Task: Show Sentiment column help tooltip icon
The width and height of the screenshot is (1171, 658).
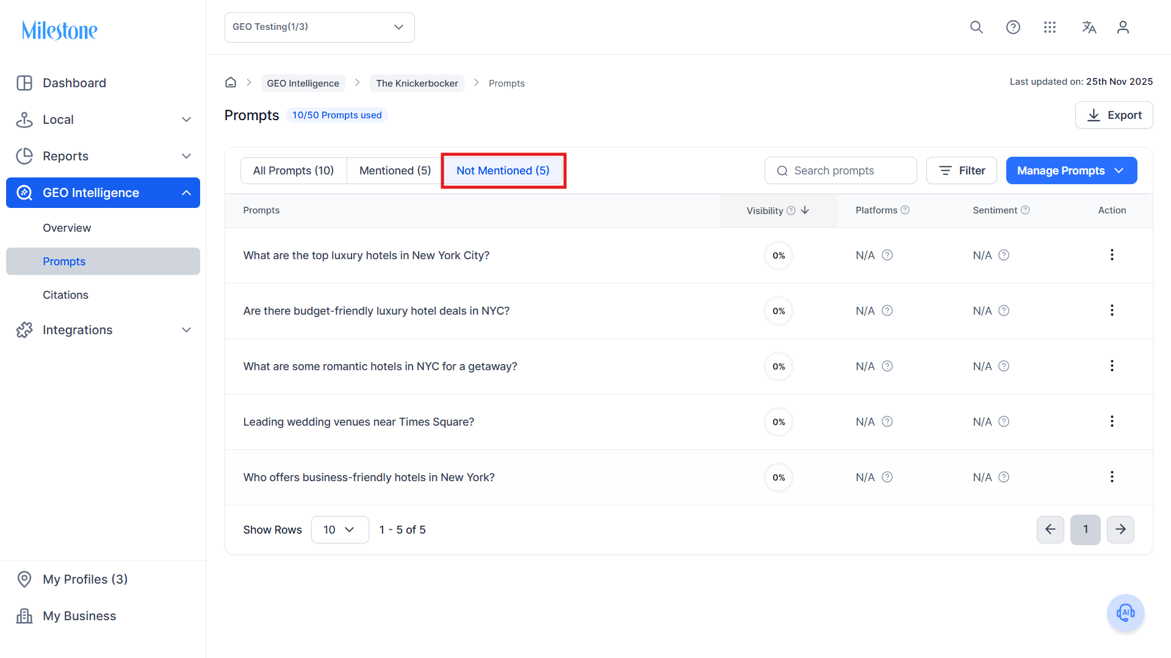Action: [x=1025, y=210]
